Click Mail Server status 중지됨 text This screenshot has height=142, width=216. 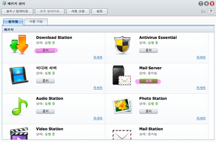click(152, 73)
